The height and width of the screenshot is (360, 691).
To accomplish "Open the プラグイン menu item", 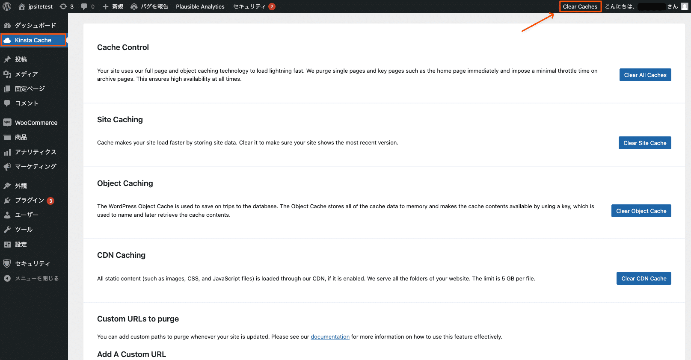I will [34, 200].
